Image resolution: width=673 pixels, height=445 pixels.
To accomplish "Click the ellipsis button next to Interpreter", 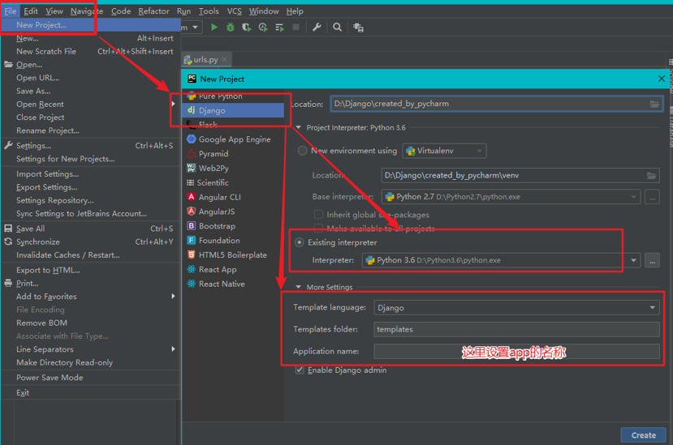I will coord(652,260).
